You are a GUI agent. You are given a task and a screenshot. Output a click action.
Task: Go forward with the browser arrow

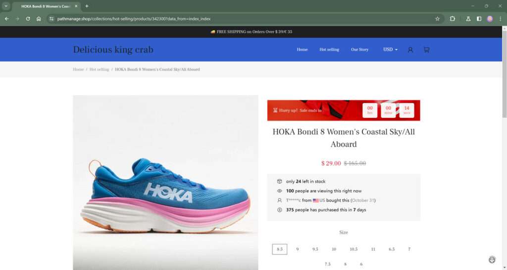click(17, 19)
